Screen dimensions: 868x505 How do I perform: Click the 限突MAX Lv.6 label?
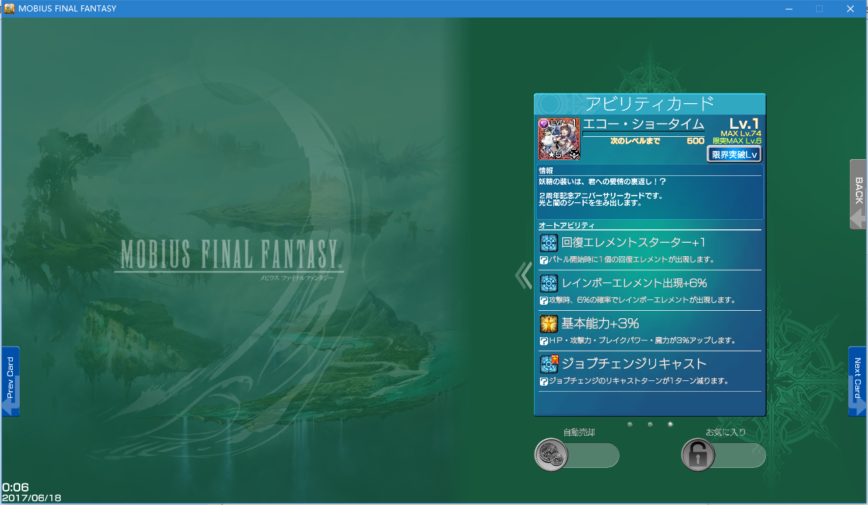click(x=737, y=141)
